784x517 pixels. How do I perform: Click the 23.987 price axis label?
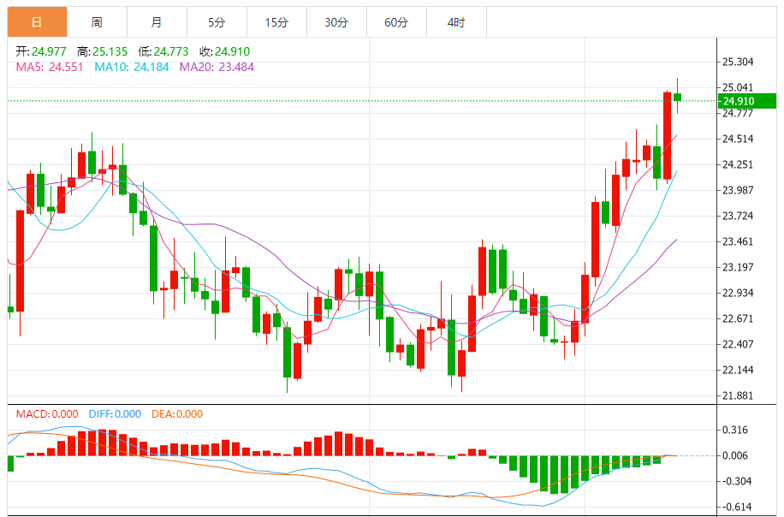click(738, 190)
